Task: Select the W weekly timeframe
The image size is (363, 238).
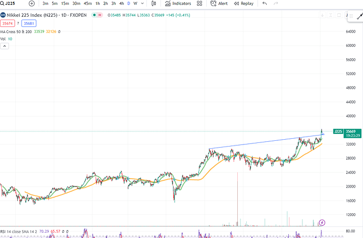Action: pos(135,3)
